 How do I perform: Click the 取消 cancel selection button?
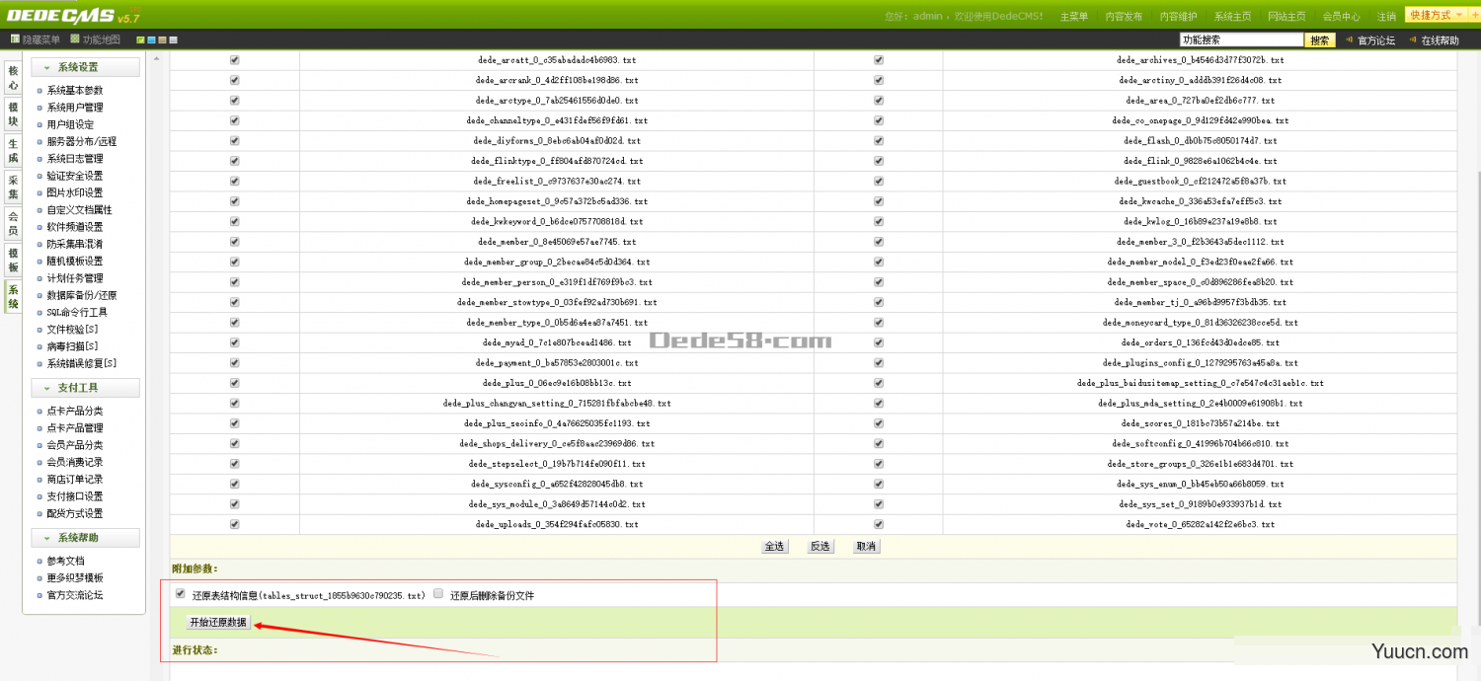[866, 546]
